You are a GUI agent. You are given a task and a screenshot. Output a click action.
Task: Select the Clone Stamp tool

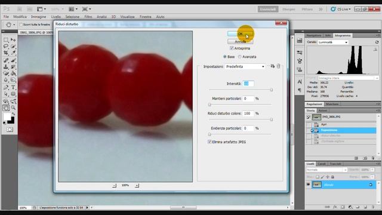6,66
